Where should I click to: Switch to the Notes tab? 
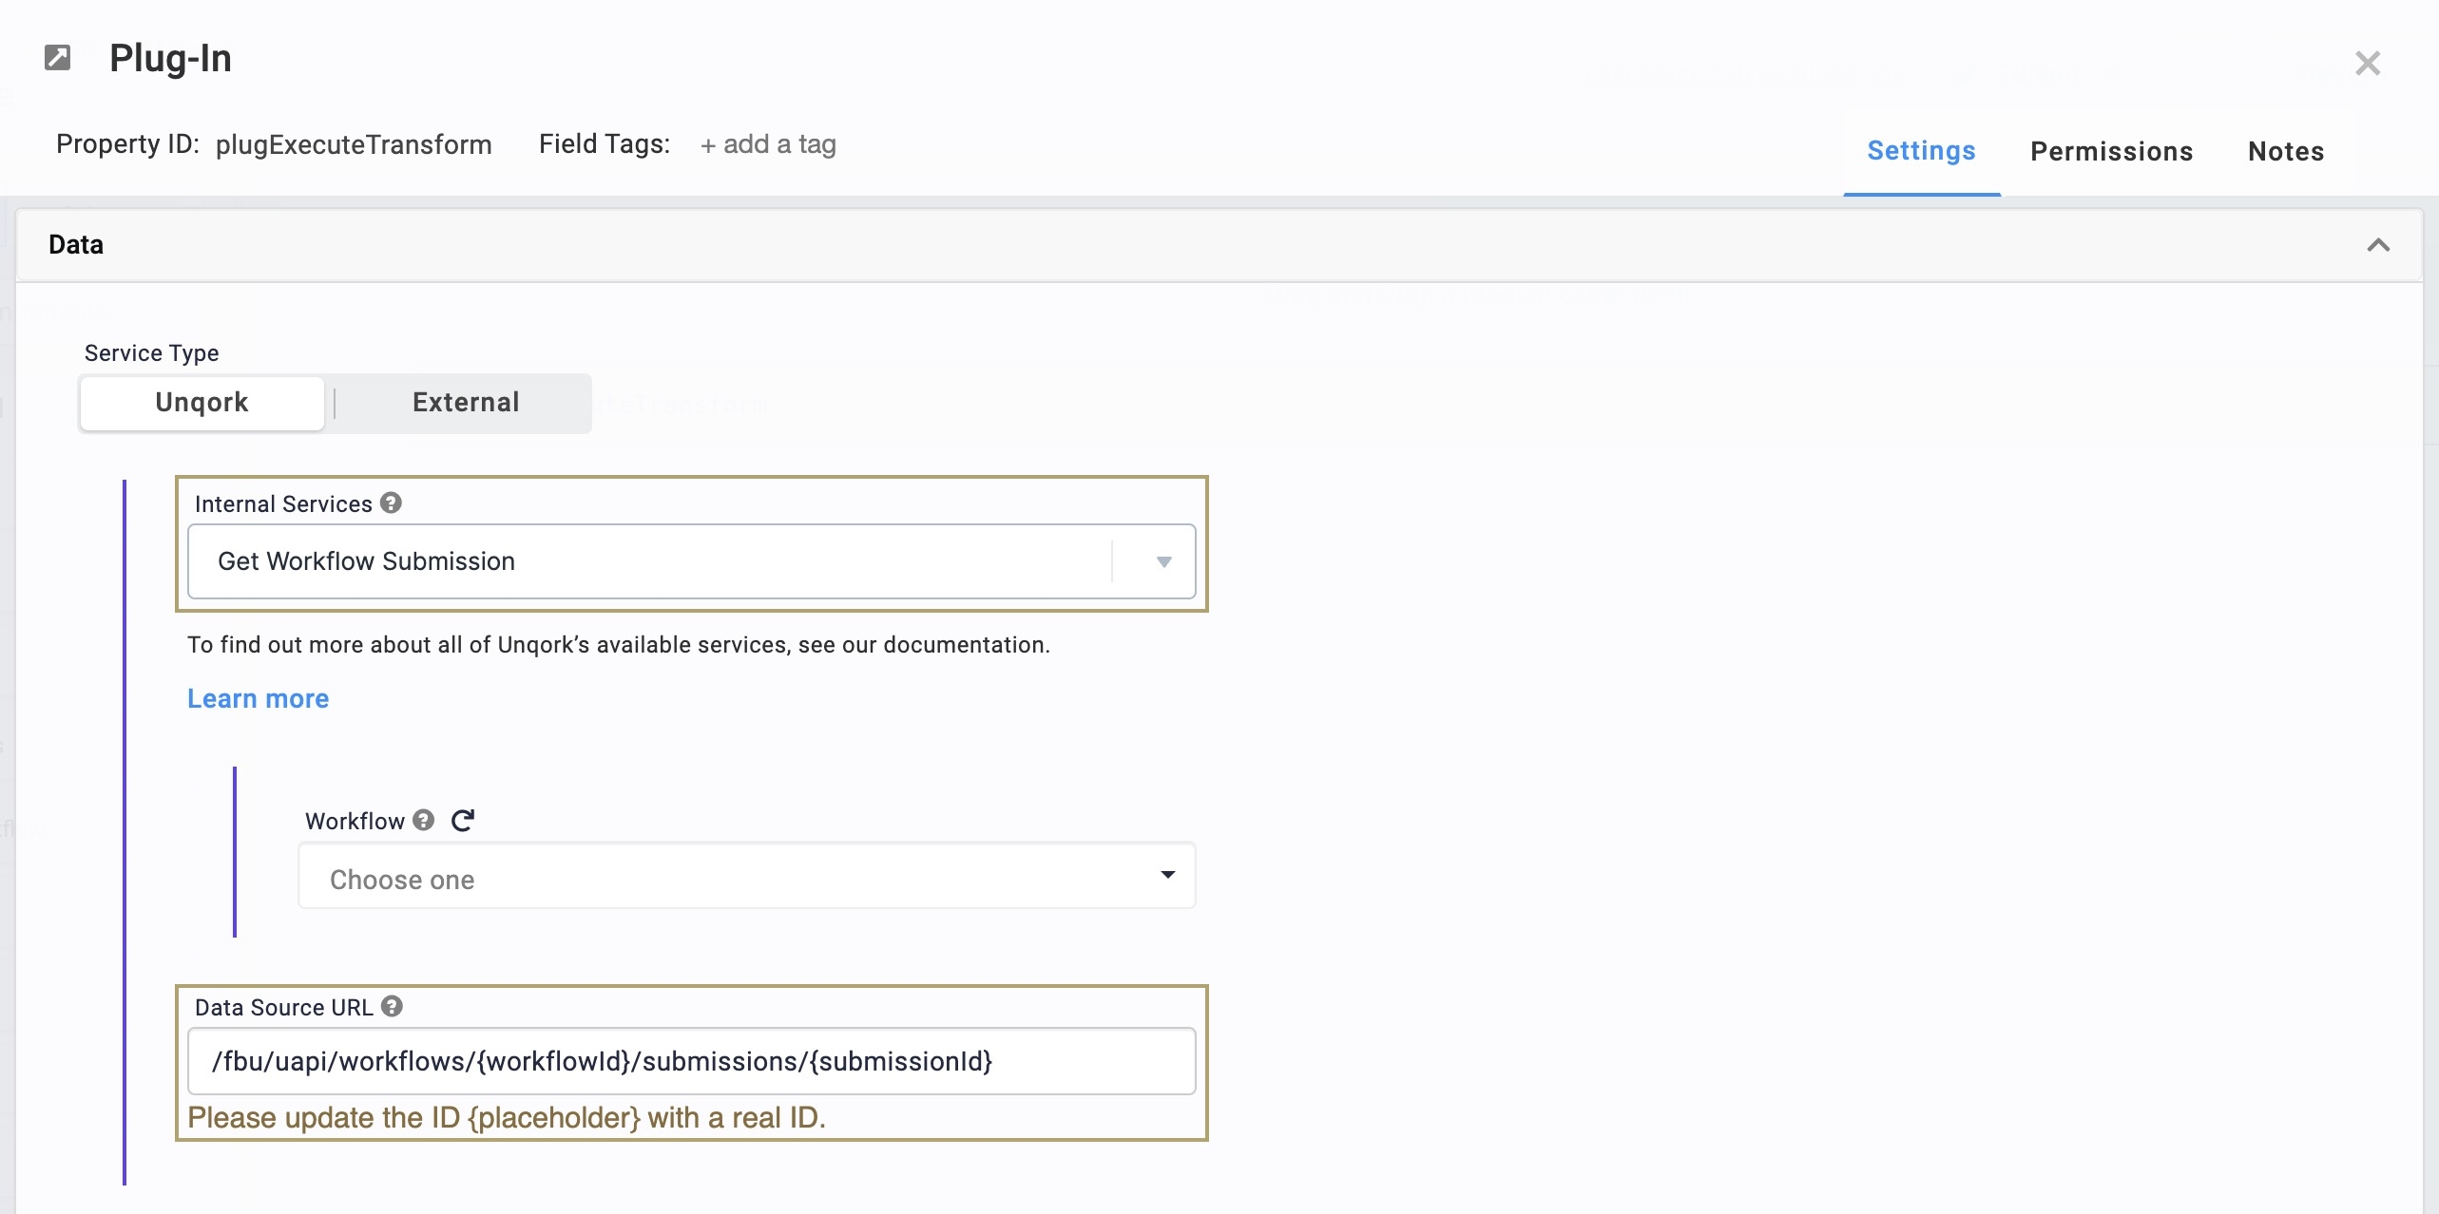(x=2286, y=152)
